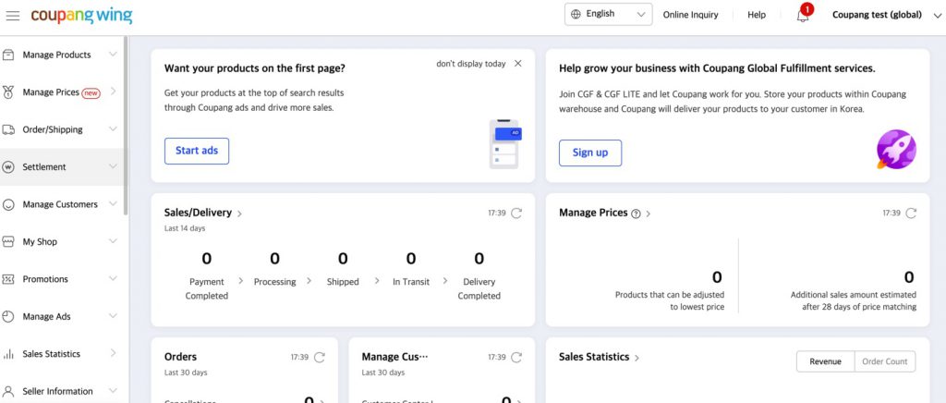The height and width of the screenshot is (403, 946).
Task: Click the Coupang Wing logo
Action: [81, 15]
